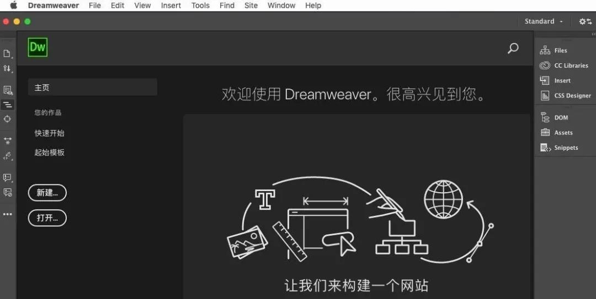Open the Dreamweaver application menu

[x=53, y=6]
